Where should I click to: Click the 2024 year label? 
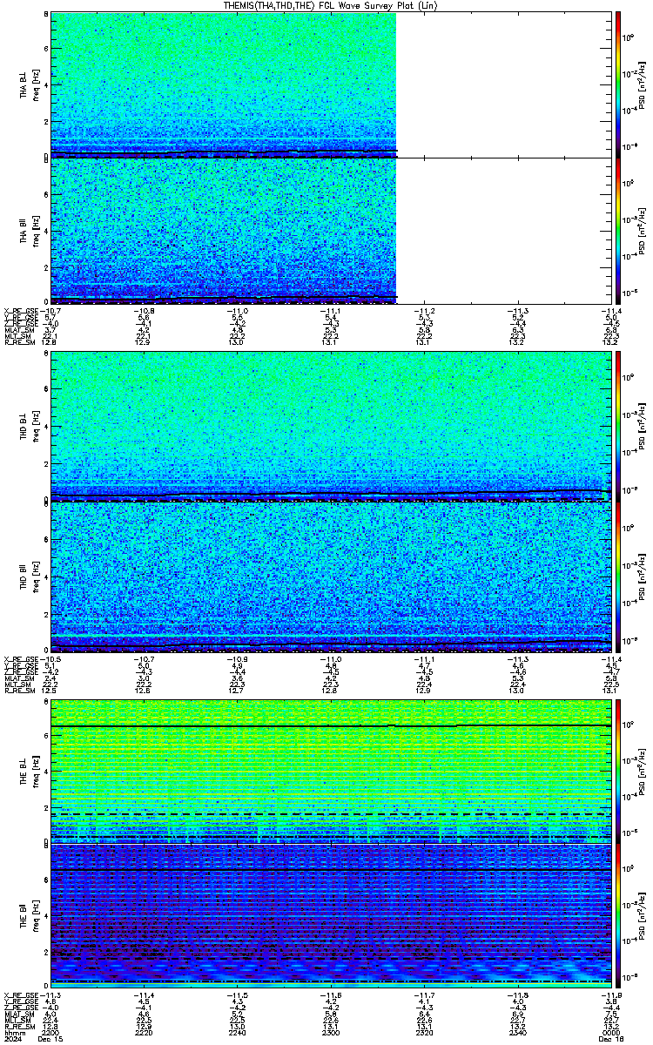click(x=12, y=1039)
